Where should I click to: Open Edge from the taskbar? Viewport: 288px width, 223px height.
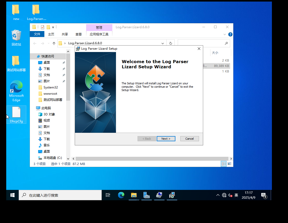[121, 195]
